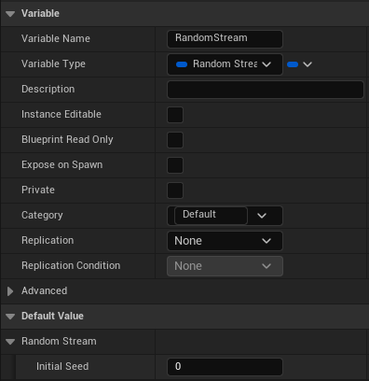Click the Expose on Spawn label
This screenshot has height=381, width=369.
pos(61,164)
